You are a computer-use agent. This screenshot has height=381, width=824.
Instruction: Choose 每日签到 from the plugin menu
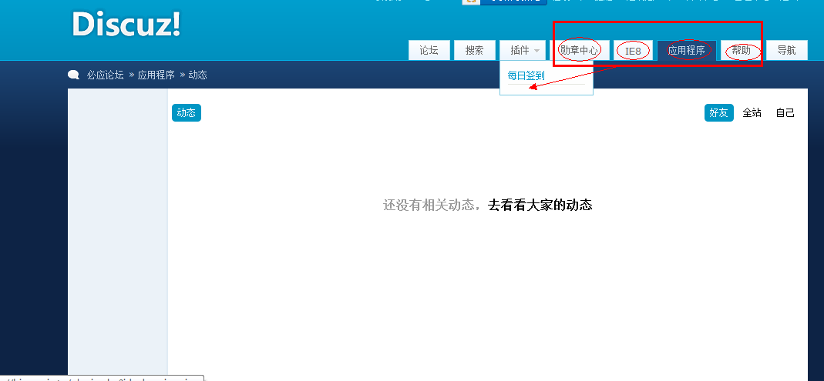[x=526, y=75]
